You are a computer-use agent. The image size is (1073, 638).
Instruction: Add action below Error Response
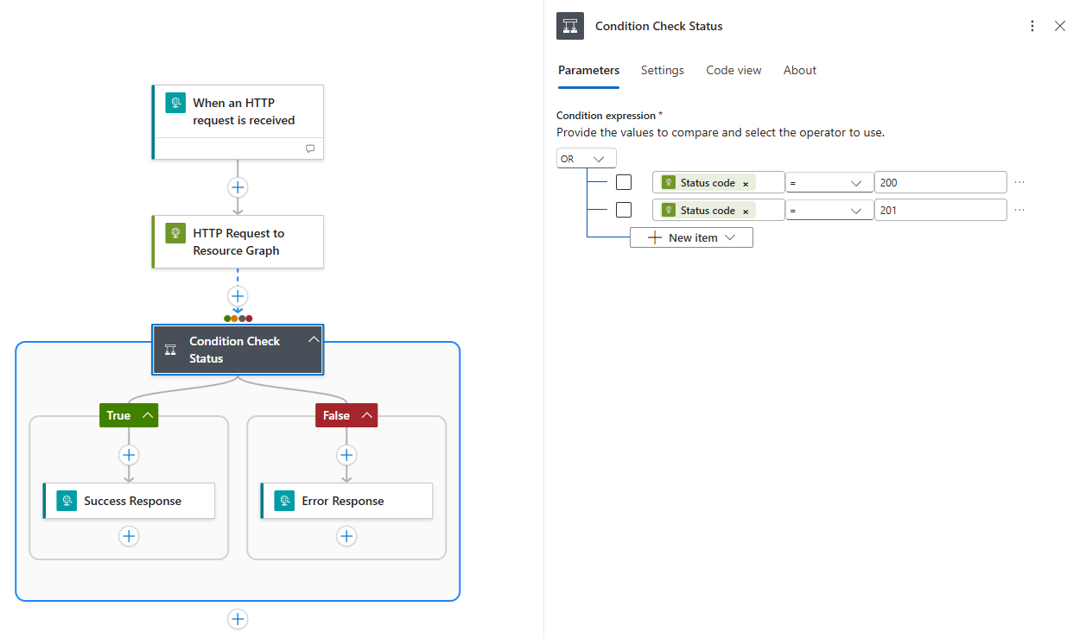[346, 536]
